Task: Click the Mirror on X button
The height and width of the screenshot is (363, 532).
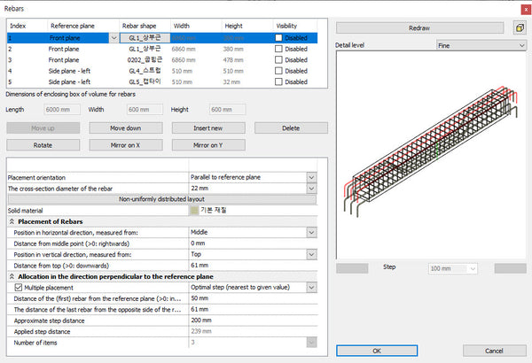Action: pyautogui.click(x=126, y=145)
